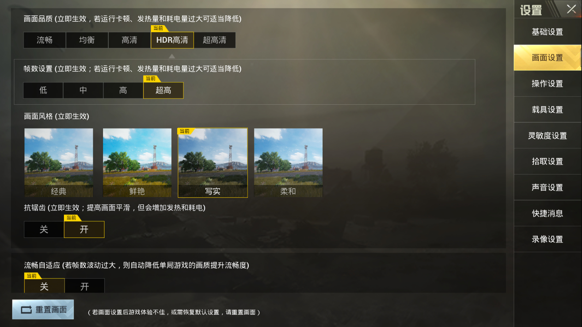The width and height of the screenshot is (582, 327).
Task: Select the 经典 classic style thumbnail
Action: (59, 163)
